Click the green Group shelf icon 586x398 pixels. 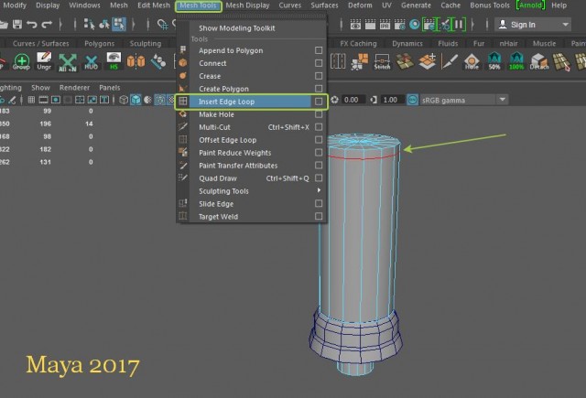point(21,61)
